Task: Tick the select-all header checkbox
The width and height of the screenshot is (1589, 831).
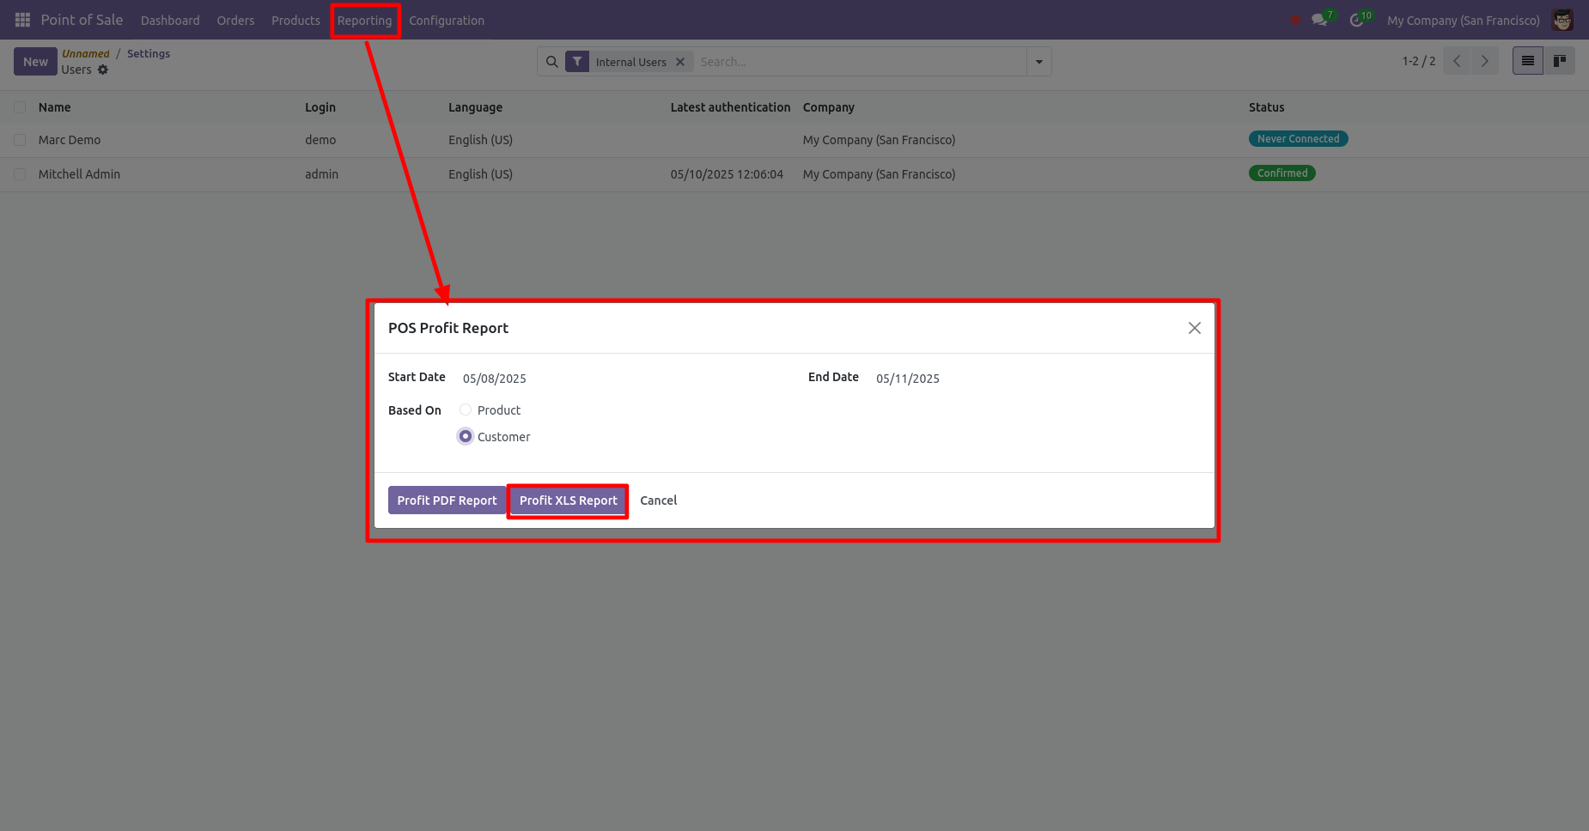Action: tap(20, 107)
